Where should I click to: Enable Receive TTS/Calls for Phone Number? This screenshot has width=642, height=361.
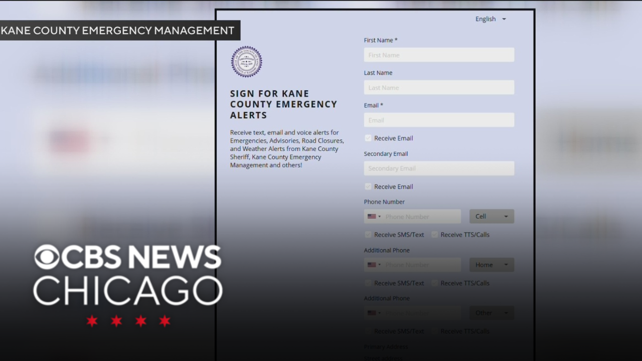click(434, 235)
